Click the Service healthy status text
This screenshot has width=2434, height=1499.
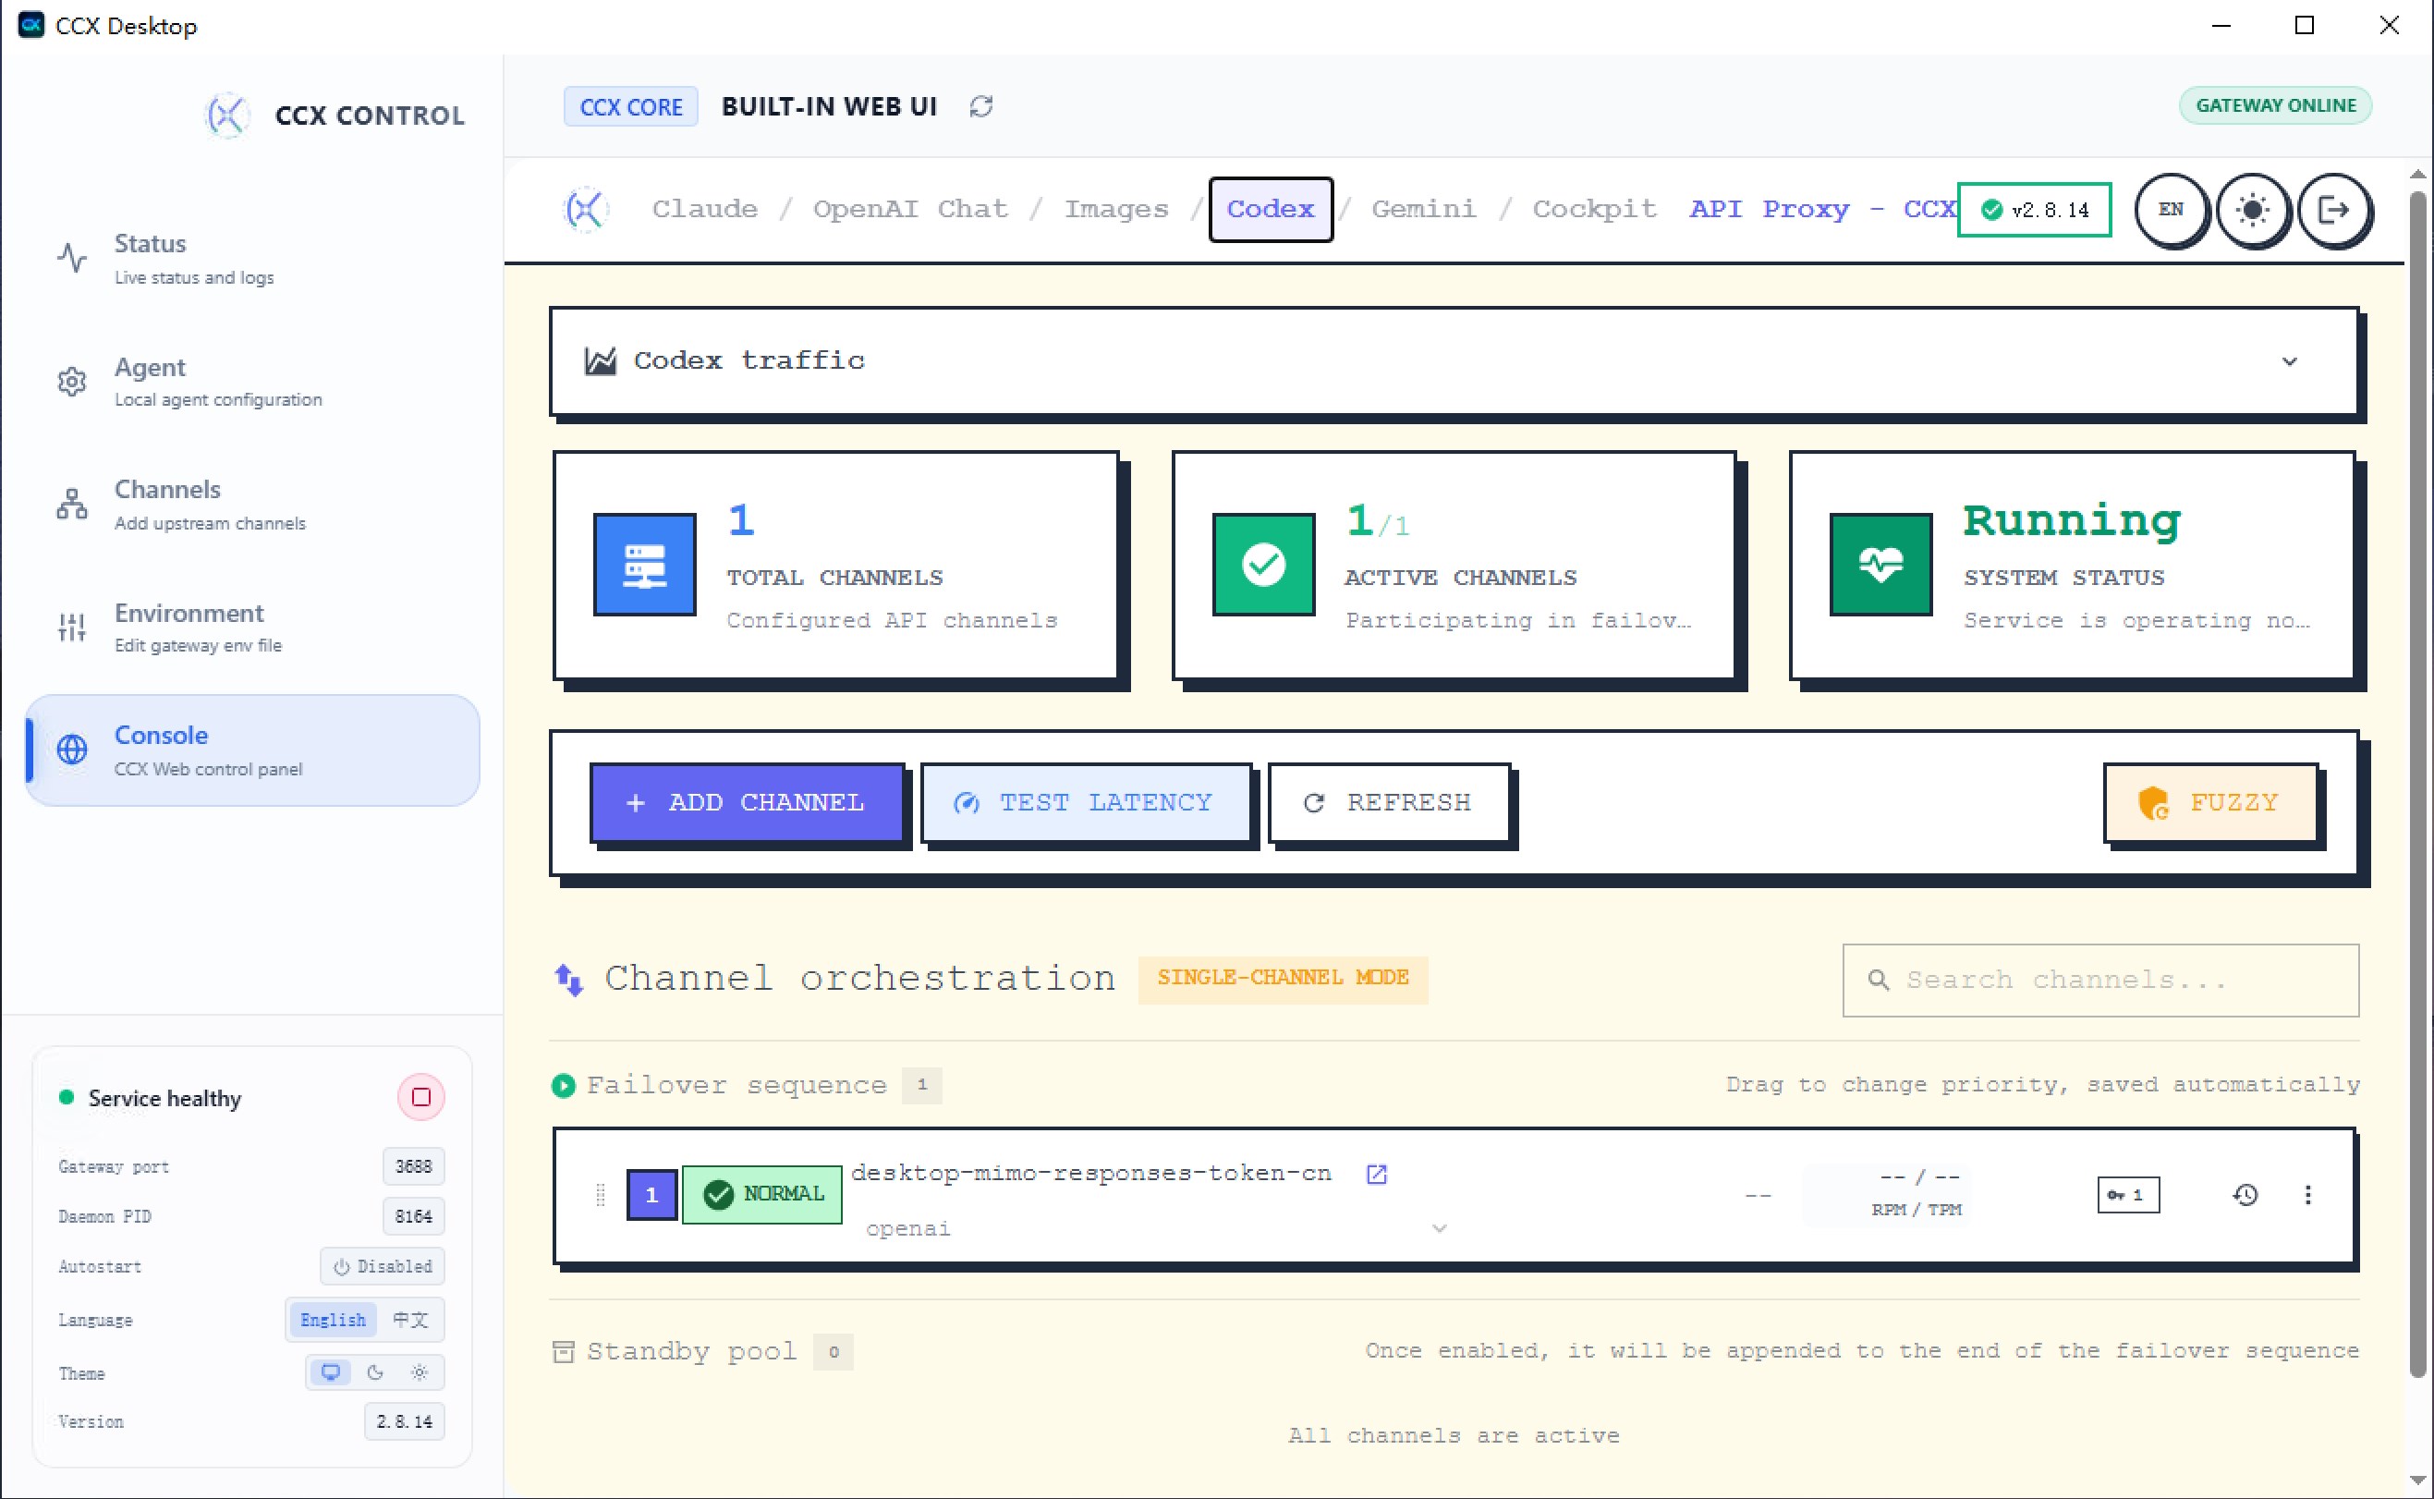164,1099
